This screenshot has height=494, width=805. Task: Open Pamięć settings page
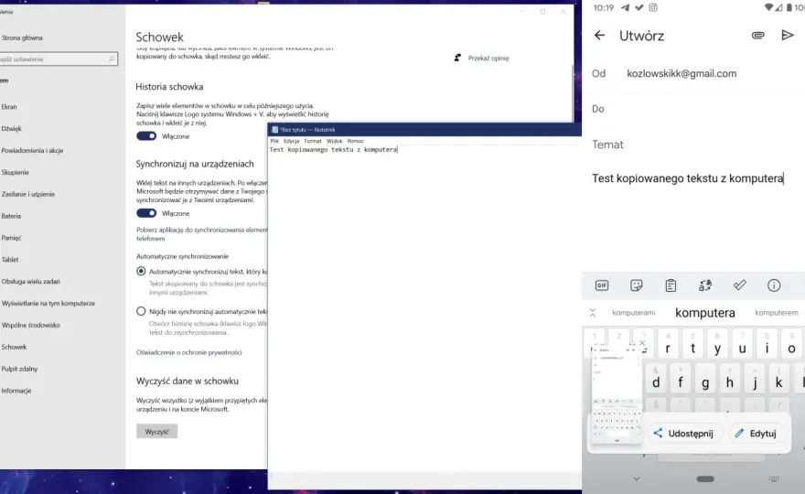(11, 238)
